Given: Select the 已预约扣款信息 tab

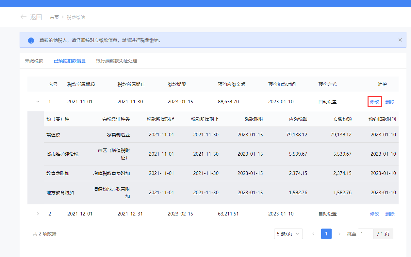Looking at the screenshot, I should click(x=70, y=61).
